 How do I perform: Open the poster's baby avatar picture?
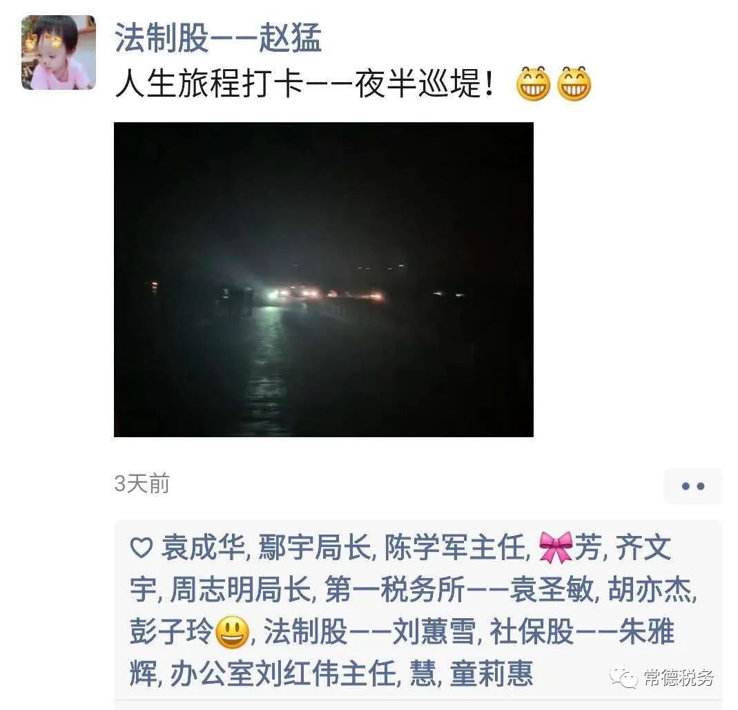coord(59,52)
